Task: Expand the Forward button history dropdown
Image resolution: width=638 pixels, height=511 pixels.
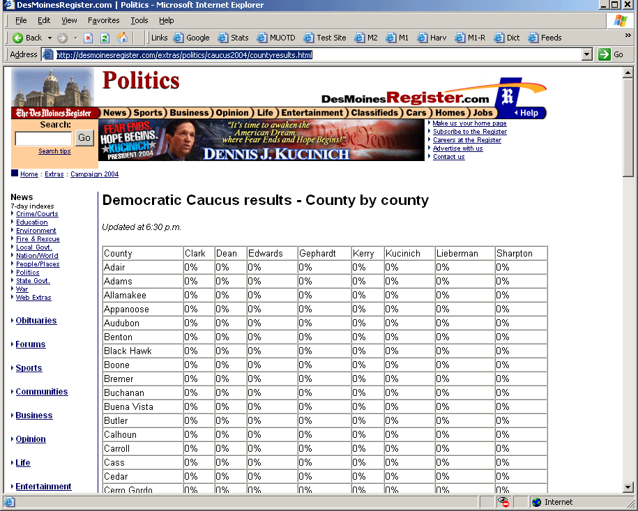Action: [x=75, y=38]
